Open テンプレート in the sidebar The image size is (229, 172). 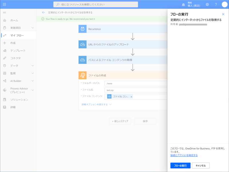18,50
